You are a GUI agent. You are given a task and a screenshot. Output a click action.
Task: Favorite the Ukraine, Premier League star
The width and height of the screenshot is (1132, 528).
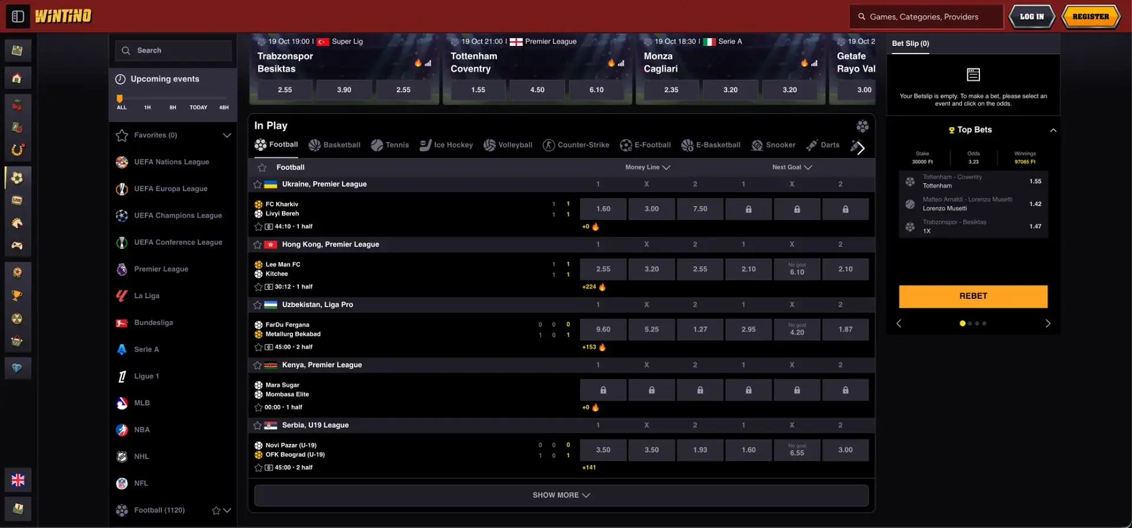point(258,184)
